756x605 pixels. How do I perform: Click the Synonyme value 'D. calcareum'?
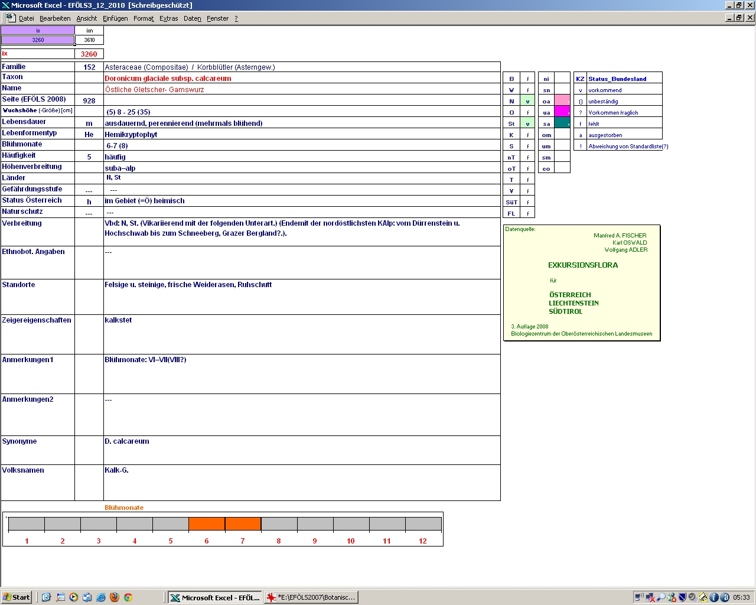coord(127,441)
